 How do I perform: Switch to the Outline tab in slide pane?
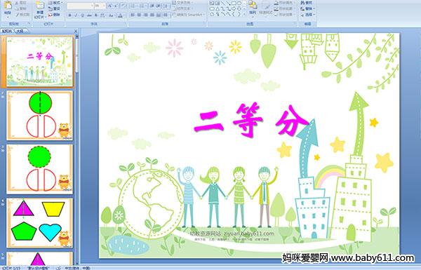[20, 31]
